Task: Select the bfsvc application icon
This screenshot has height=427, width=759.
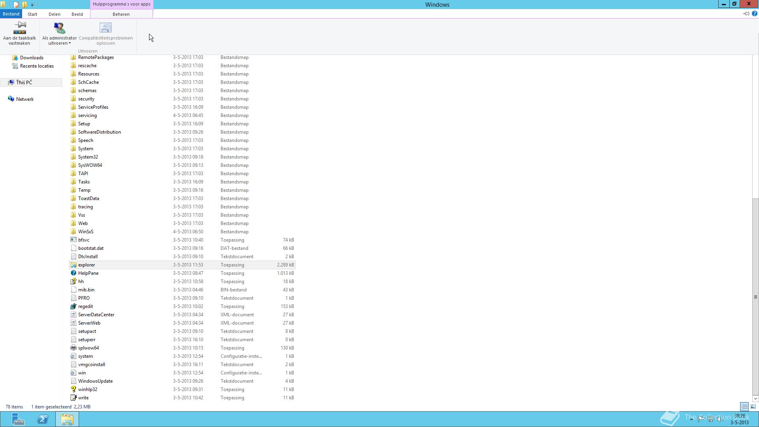Action: (x=73, y=240)
